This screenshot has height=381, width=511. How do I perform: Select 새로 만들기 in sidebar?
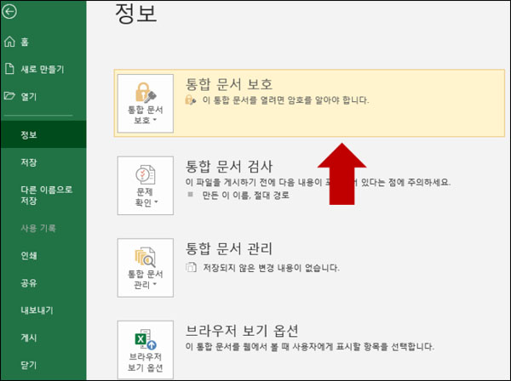(43, 69)
